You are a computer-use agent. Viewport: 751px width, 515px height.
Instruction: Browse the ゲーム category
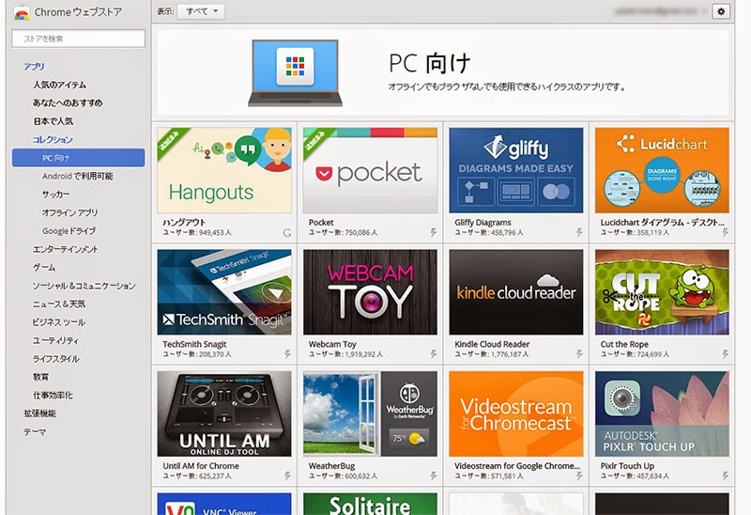click(44, 268)
